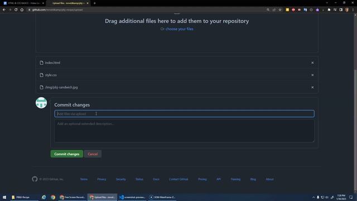Switch to VS Code taskbar window
357x201 pixels.
point(133,197)
